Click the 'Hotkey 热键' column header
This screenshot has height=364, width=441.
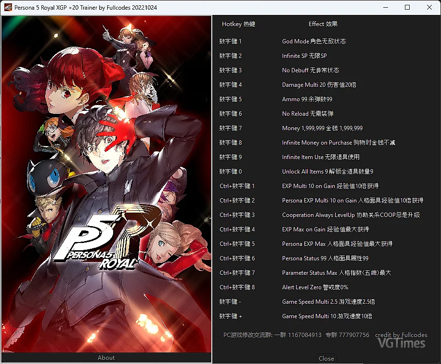coord(238,24)
